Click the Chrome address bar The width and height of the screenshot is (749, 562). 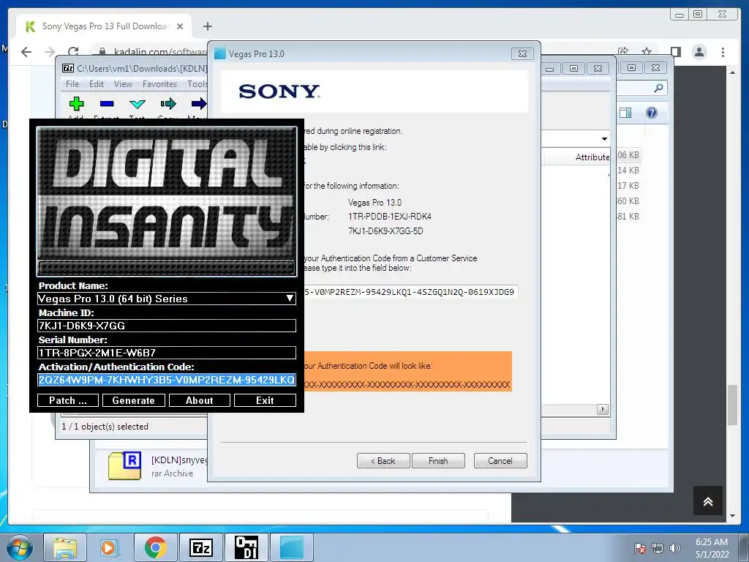coord(160,52)
